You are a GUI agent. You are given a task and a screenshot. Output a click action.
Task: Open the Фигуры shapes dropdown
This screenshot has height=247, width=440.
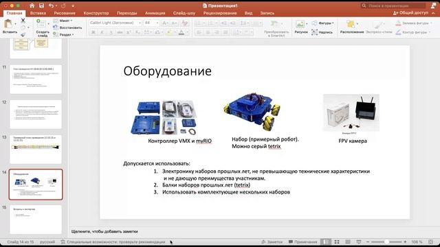[x=322, y=23]
